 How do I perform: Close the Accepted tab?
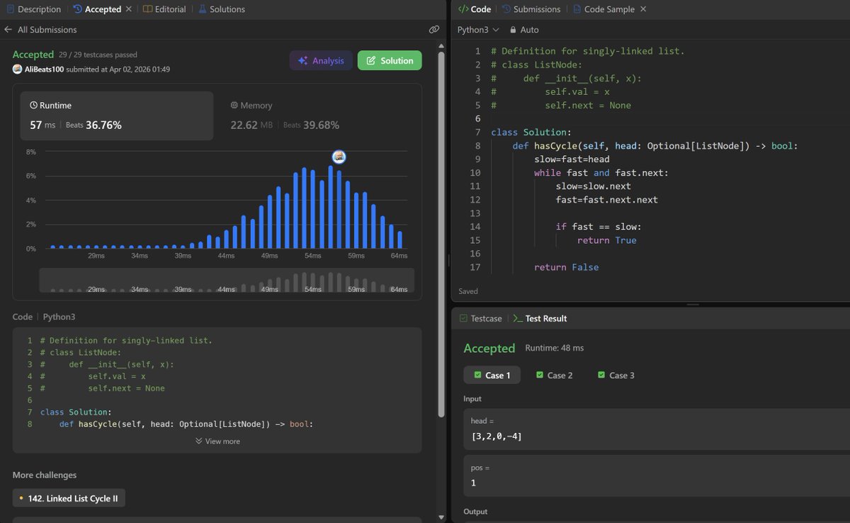pyautogui.click(x=128, y=9)
